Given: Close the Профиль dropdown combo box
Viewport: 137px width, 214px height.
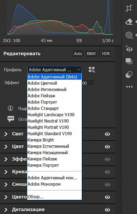Looking at the screenshot, I should coord(55,70).
